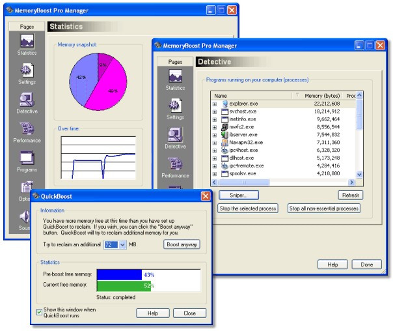Click spoolsv.exe process icon
Viewport: 393px width, 331px height.
[x=225, y=174]
